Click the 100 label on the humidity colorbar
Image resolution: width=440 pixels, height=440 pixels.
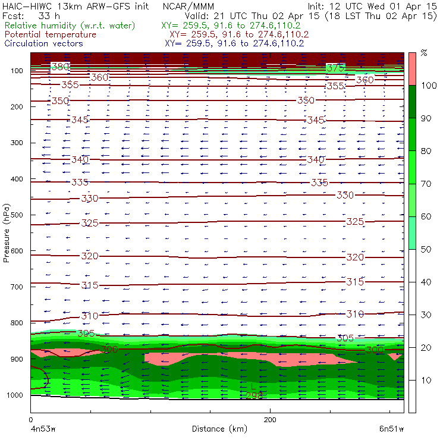pyautogui.click(x=429, y=85)
